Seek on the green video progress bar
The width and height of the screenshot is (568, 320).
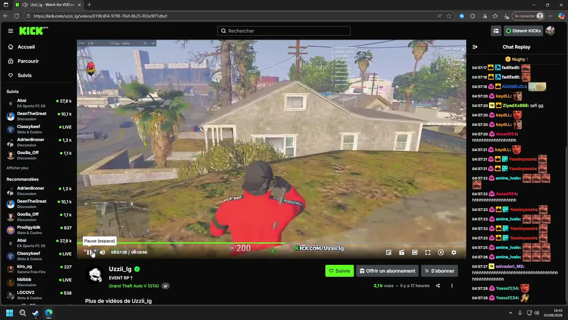272,243
